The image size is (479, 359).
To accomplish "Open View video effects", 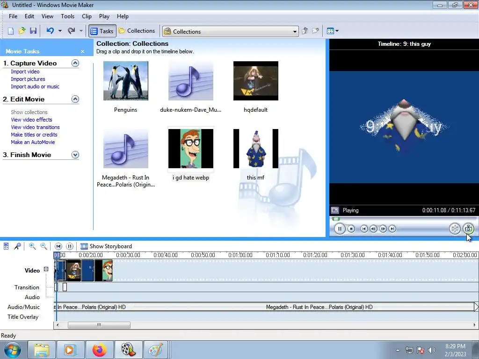I will click(31, 120).
